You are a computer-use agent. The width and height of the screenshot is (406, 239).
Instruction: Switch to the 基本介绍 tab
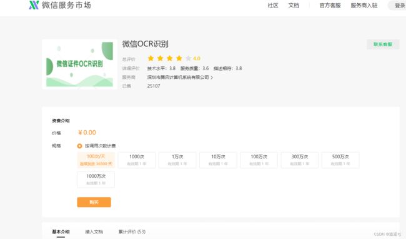pyautogui.click(x=61, y=231)
